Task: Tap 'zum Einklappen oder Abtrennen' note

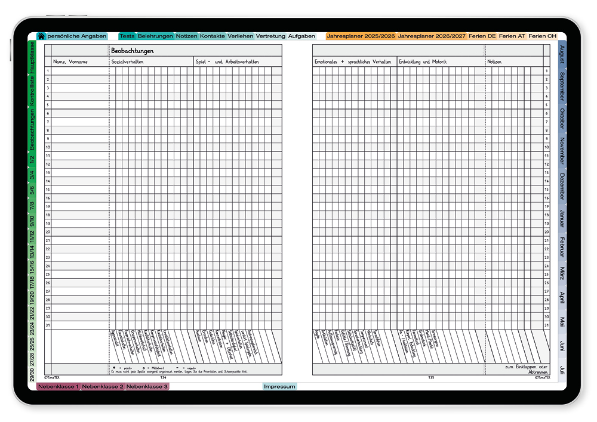Action: [527, 370]
